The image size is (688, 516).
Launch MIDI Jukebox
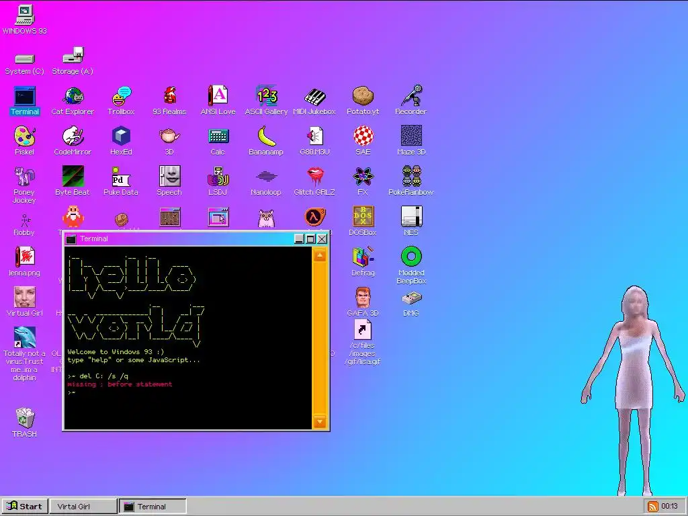[x=314, y=101]
